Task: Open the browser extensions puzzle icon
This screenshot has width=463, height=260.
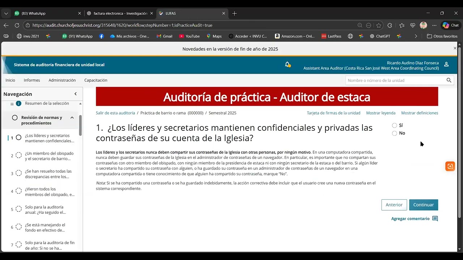Action: click(390, 25)
